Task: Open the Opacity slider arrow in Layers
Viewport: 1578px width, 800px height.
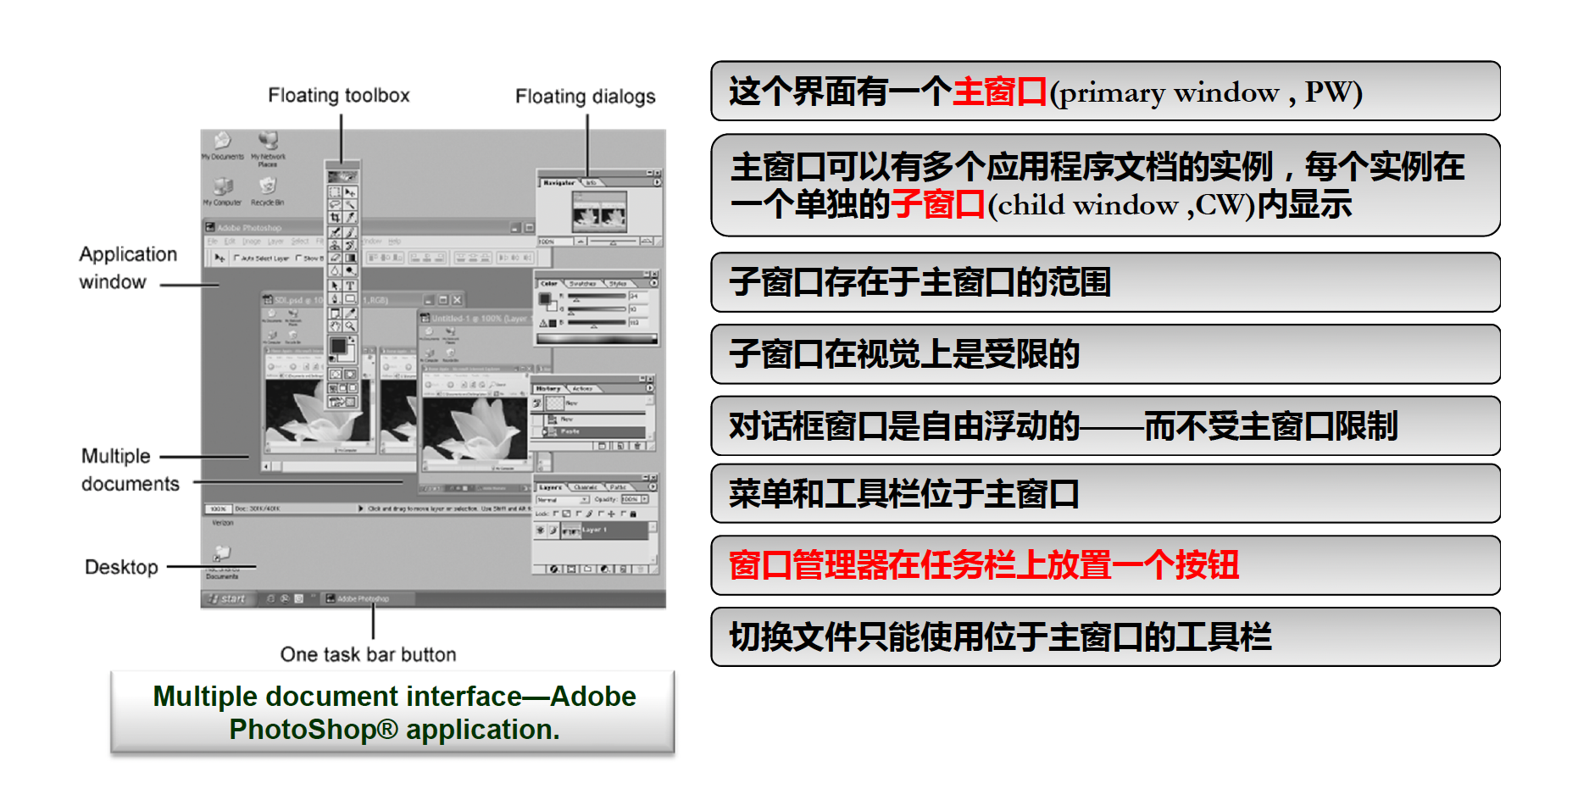Action: coord(644,499)
